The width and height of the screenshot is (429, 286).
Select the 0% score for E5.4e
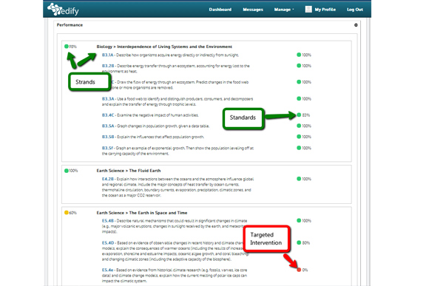click(305, 270)
